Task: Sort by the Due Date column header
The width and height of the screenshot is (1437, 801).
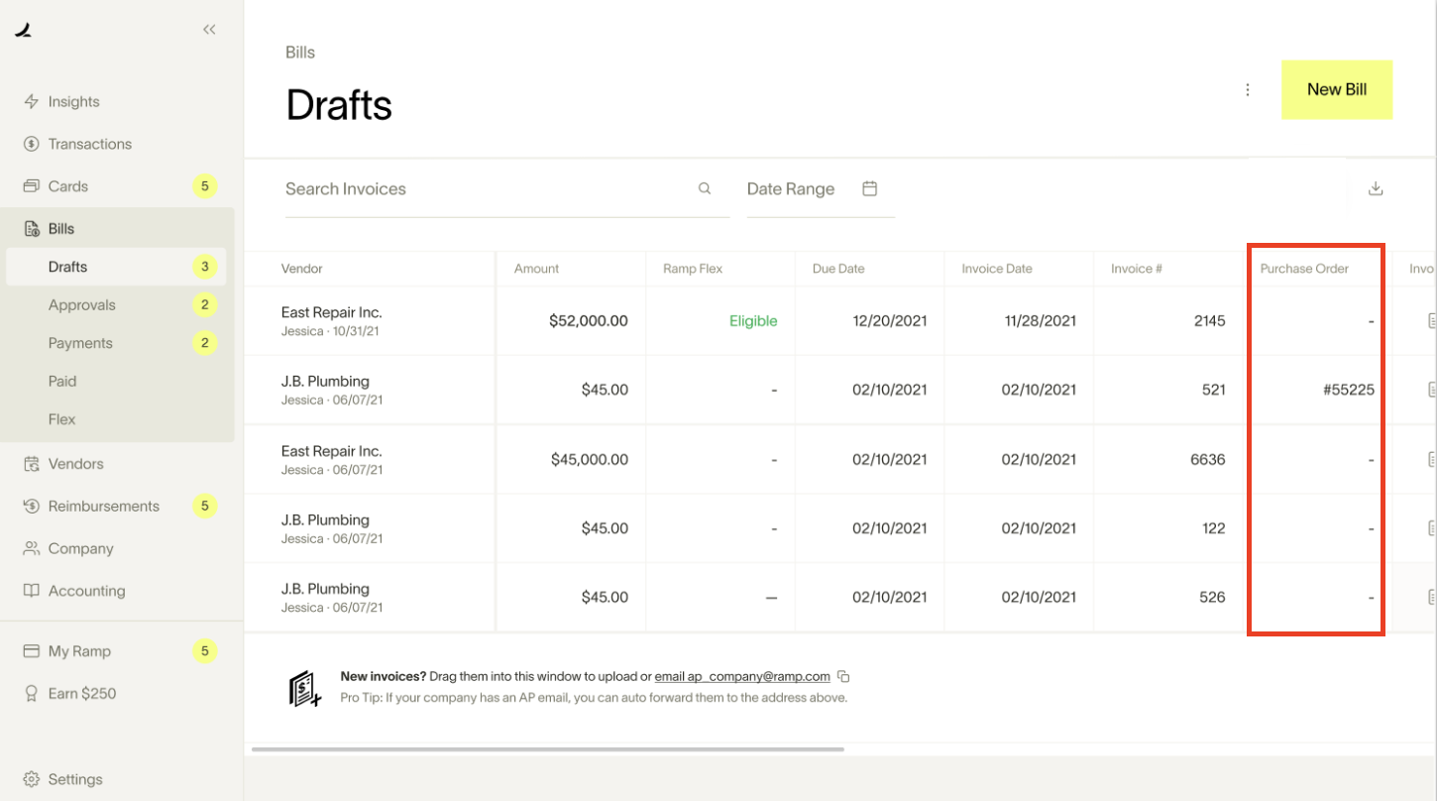Action: [838, 269]
